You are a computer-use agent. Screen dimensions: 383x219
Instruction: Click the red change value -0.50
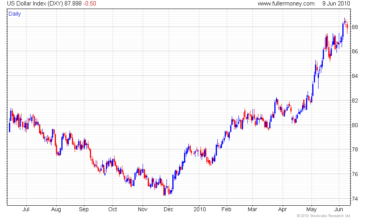coord(89,4)
